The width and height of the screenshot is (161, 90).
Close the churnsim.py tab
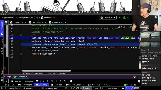[45, 22]
